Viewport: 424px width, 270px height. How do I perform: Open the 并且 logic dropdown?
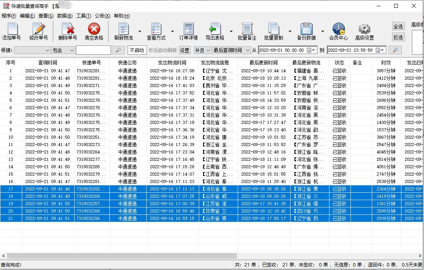(x=202, y=50)
